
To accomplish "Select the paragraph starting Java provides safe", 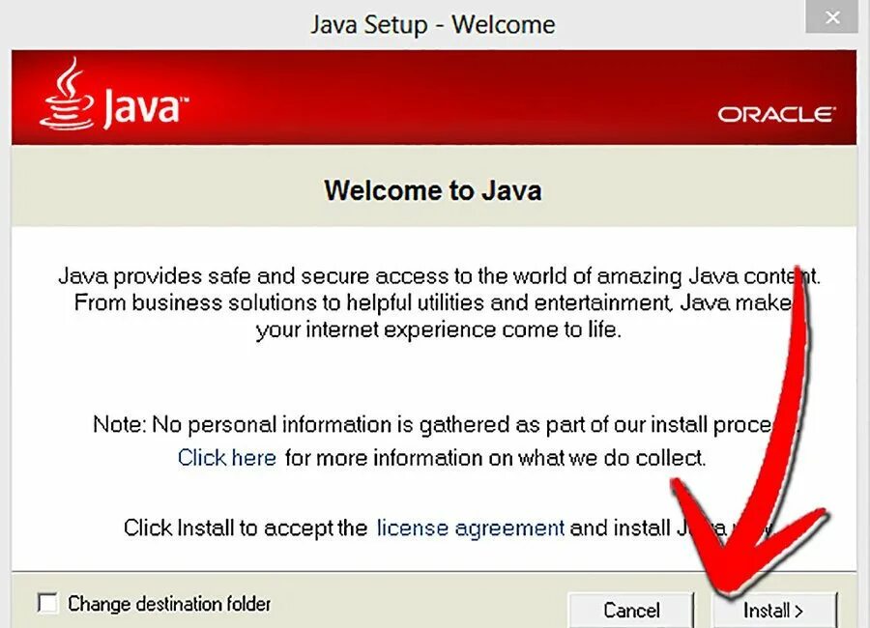I will point(439,303).
